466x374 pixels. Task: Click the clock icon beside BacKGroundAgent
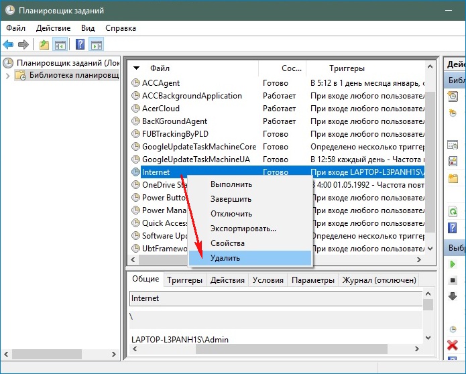click(x=135, y=121)
